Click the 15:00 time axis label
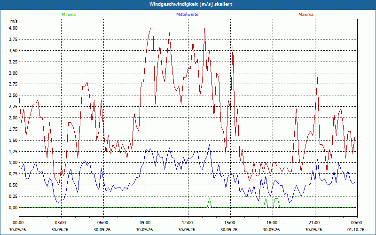376x235 pixels. pos(229,223)
